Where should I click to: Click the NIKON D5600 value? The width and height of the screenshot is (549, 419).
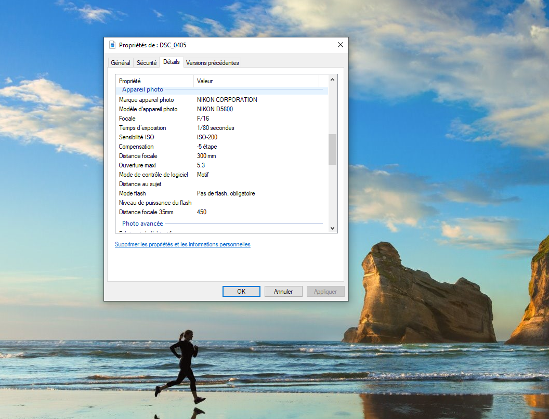pos(215,109)
